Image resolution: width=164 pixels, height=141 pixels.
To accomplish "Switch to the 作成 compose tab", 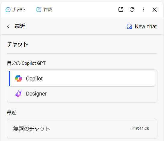I will click(x=44, y=10).
